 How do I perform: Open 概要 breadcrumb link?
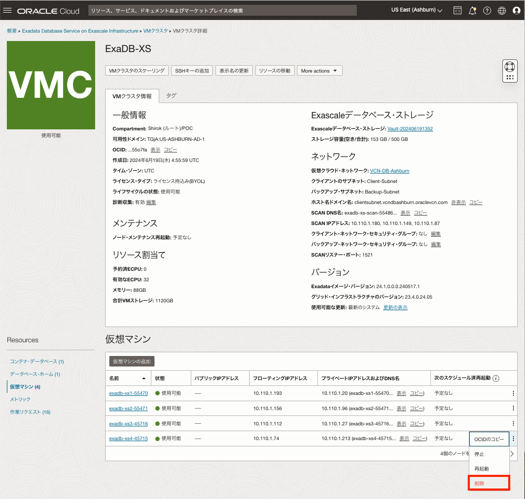tap(12, 31)
